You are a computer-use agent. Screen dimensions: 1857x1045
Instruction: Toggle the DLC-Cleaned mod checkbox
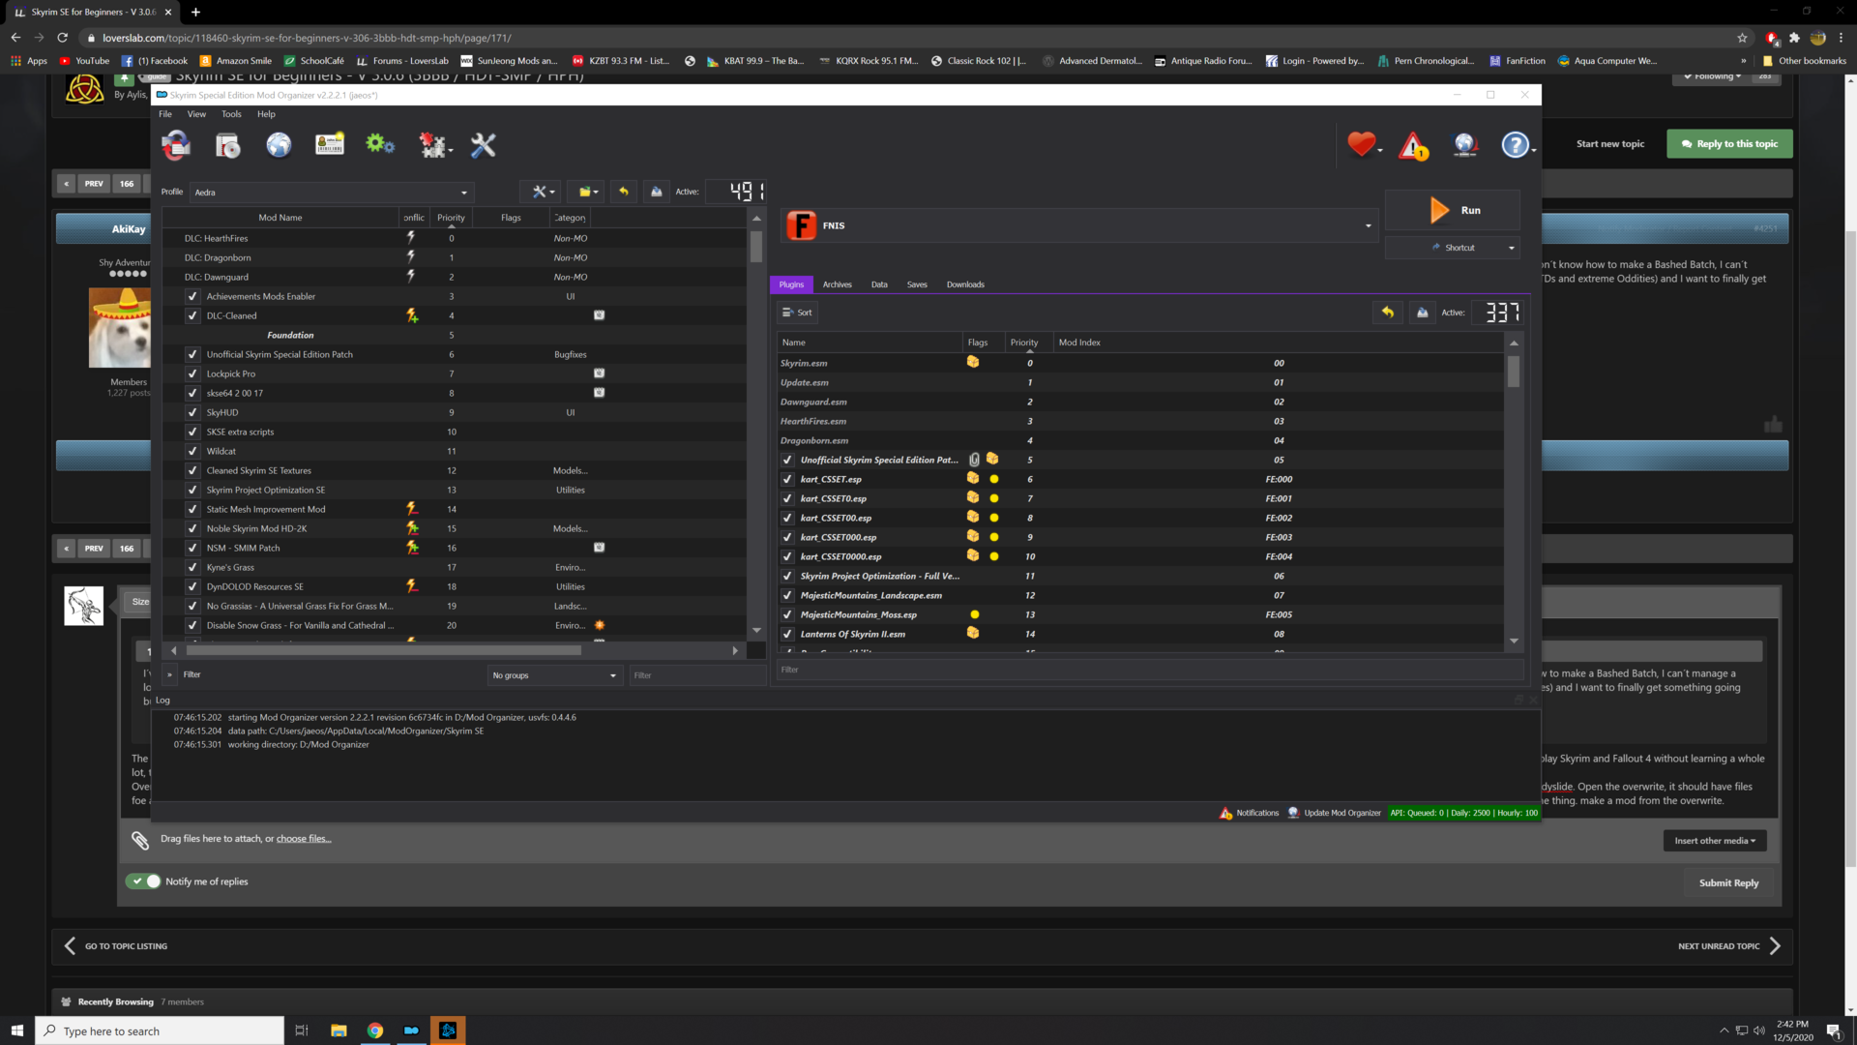click(192, 315)
